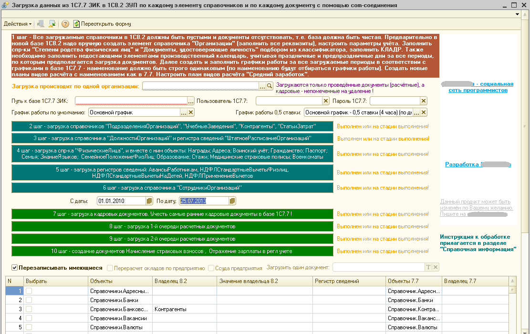Screen dimensions: 530x334
Task: Choose 0,5 ставки schedule with ellipsis
Action: coord(416,112)
